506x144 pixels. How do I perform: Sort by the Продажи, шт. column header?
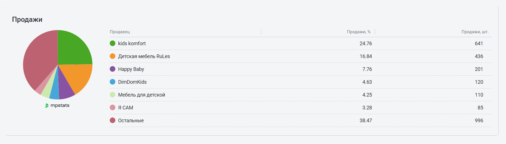coord(475,32)
